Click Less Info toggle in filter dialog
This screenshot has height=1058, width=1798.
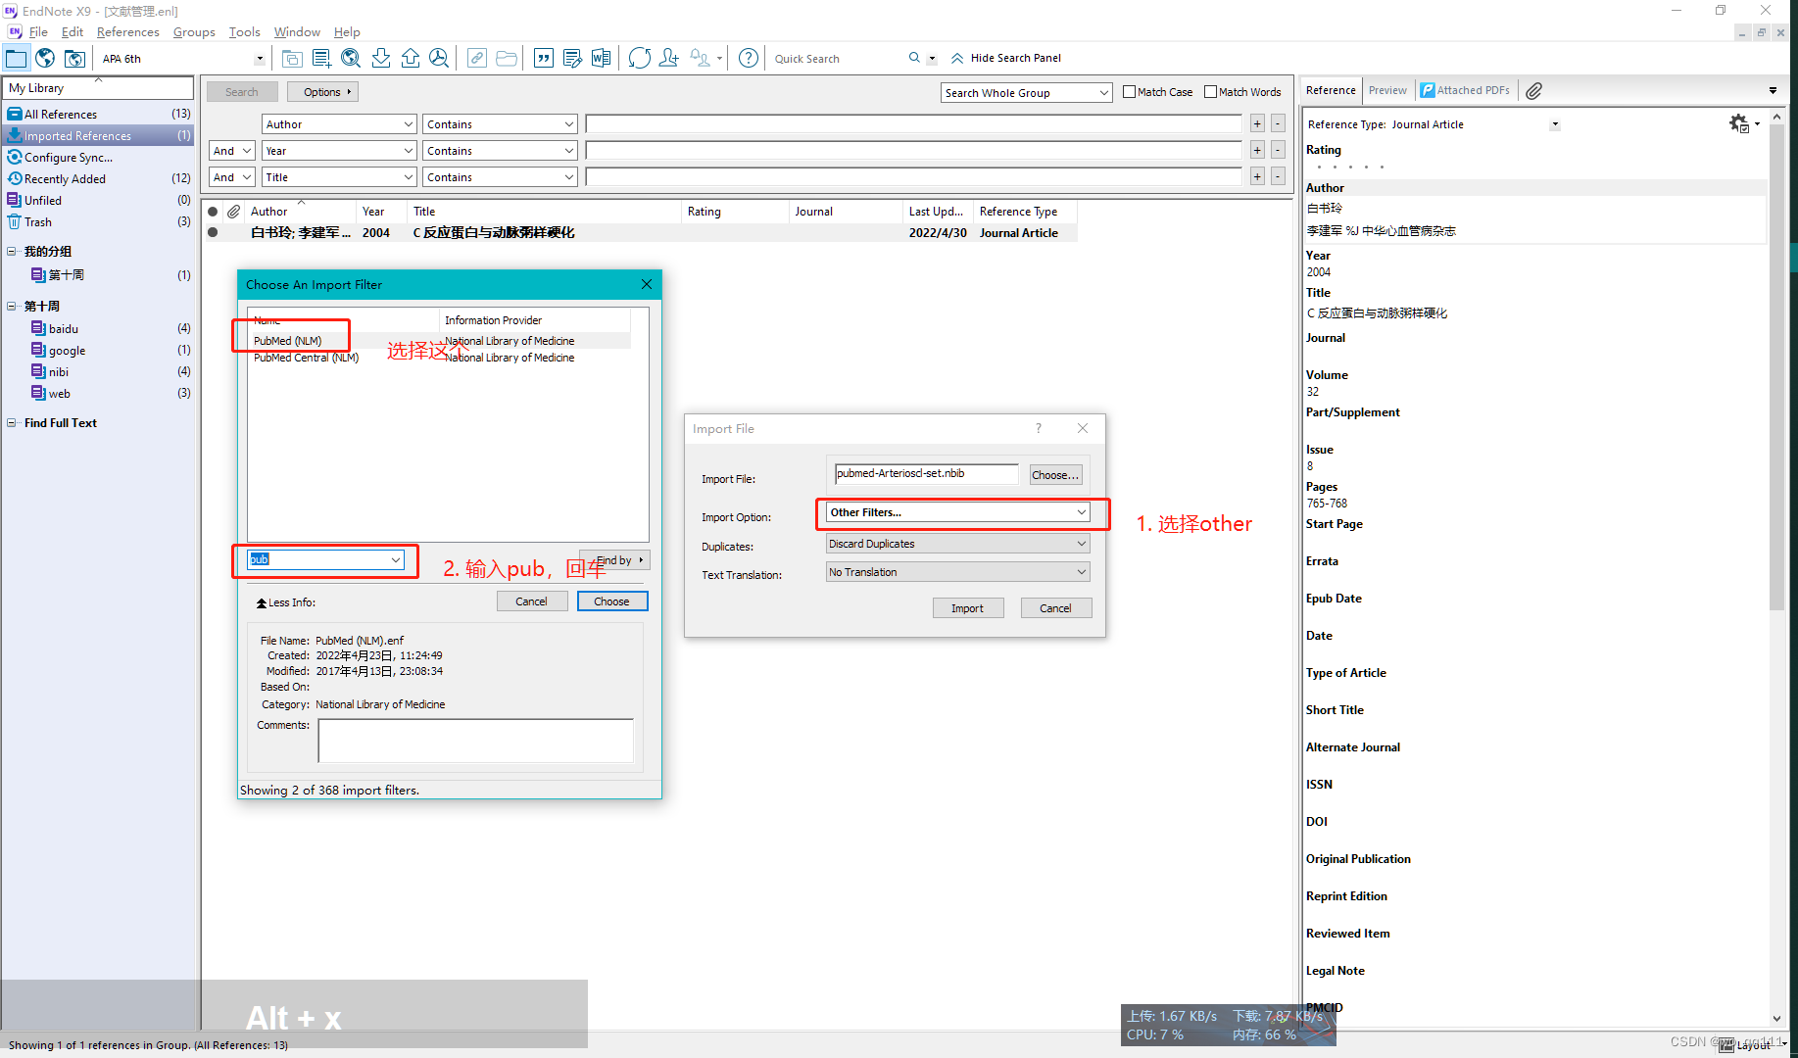tap(286, 602)
